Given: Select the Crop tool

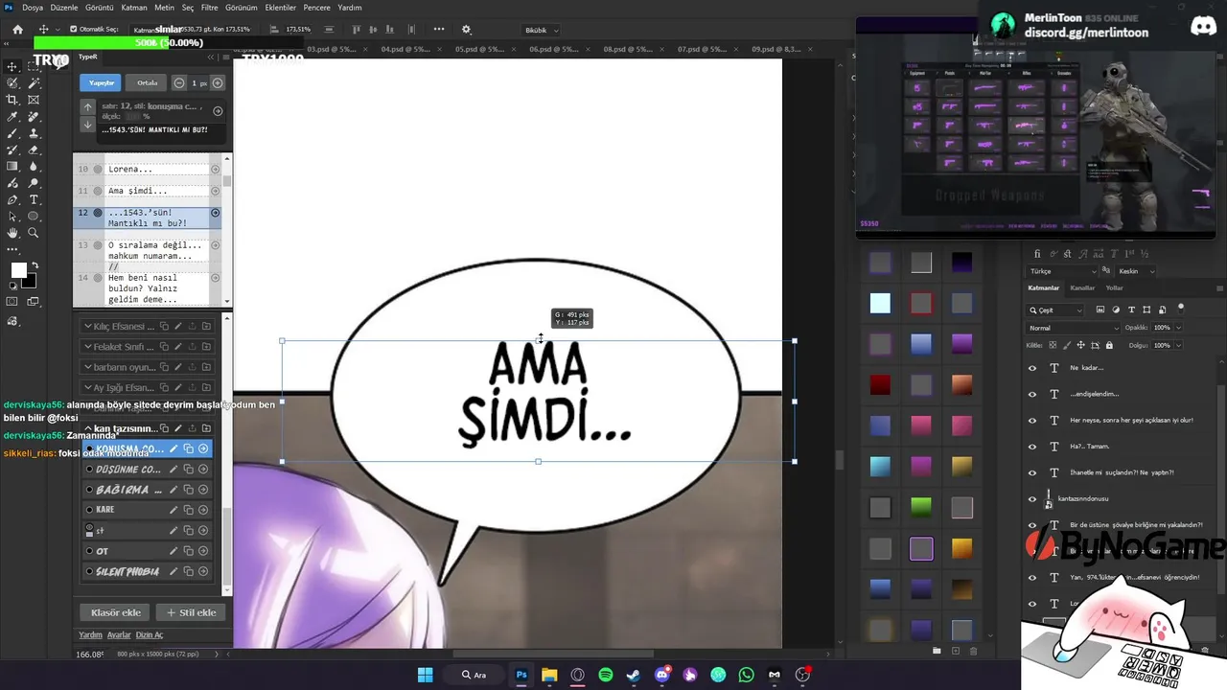Looking at the screenshot, I should tap(12, 100).
